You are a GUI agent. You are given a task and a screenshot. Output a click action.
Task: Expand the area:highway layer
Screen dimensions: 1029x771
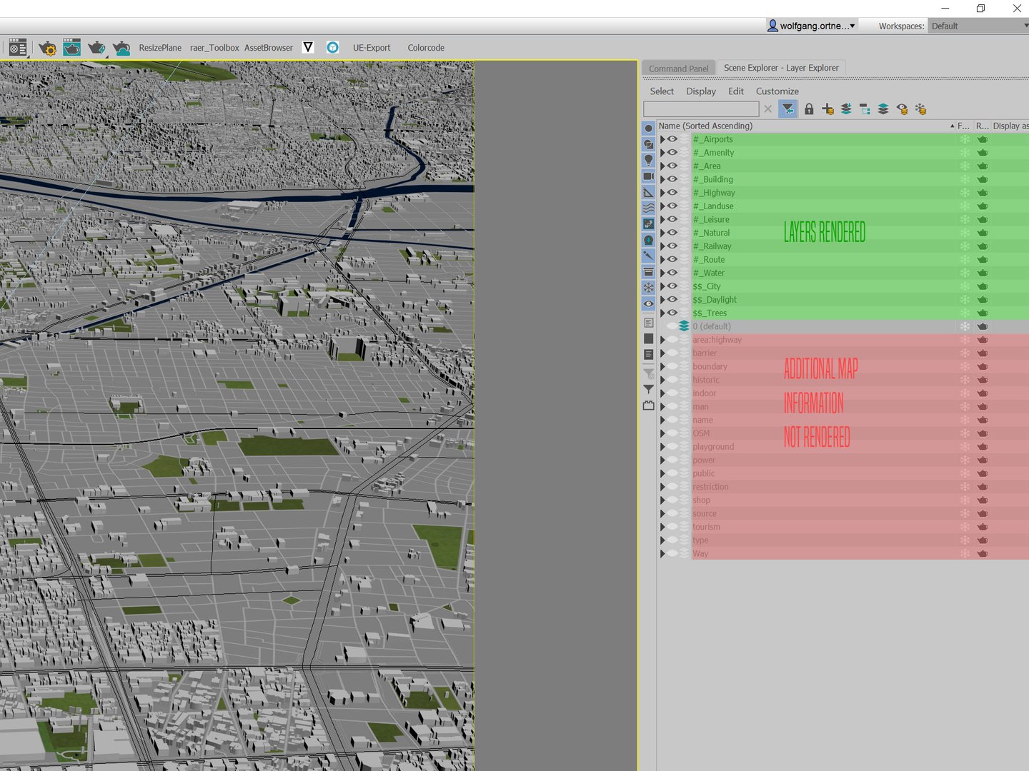point(662,340)
